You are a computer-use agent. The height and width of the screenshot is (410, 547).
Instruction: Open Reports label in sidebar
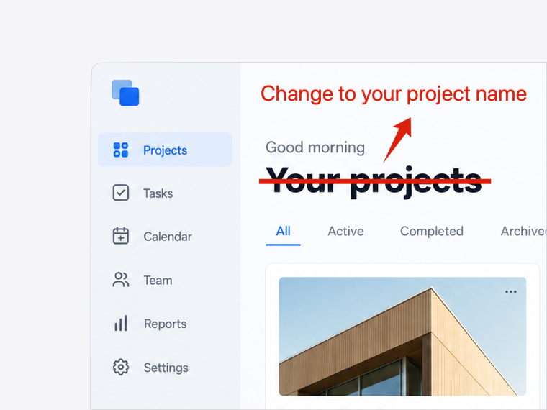point(166,324)
